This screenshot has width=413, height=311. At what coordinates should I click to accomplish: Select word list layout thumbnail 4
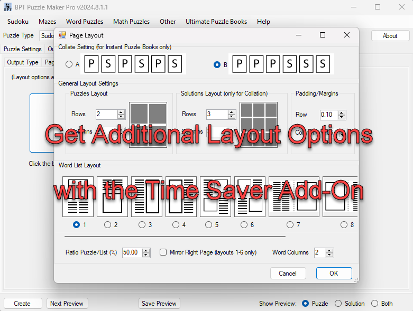coord(181,196)
